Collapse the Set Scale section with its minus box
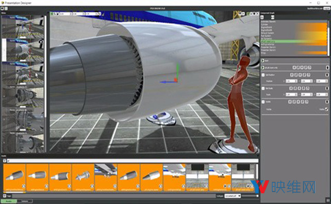Screen dimensions: 331x204 tap(263, 88)
